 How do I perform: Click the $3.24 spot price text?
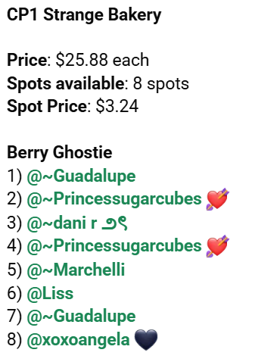click(x=117, y=106)
